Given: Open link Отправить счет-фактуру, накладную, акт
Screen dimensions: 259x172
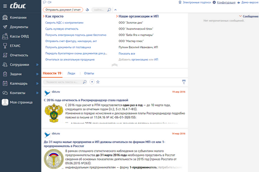Looking at the screenshot, I should 71,41.
